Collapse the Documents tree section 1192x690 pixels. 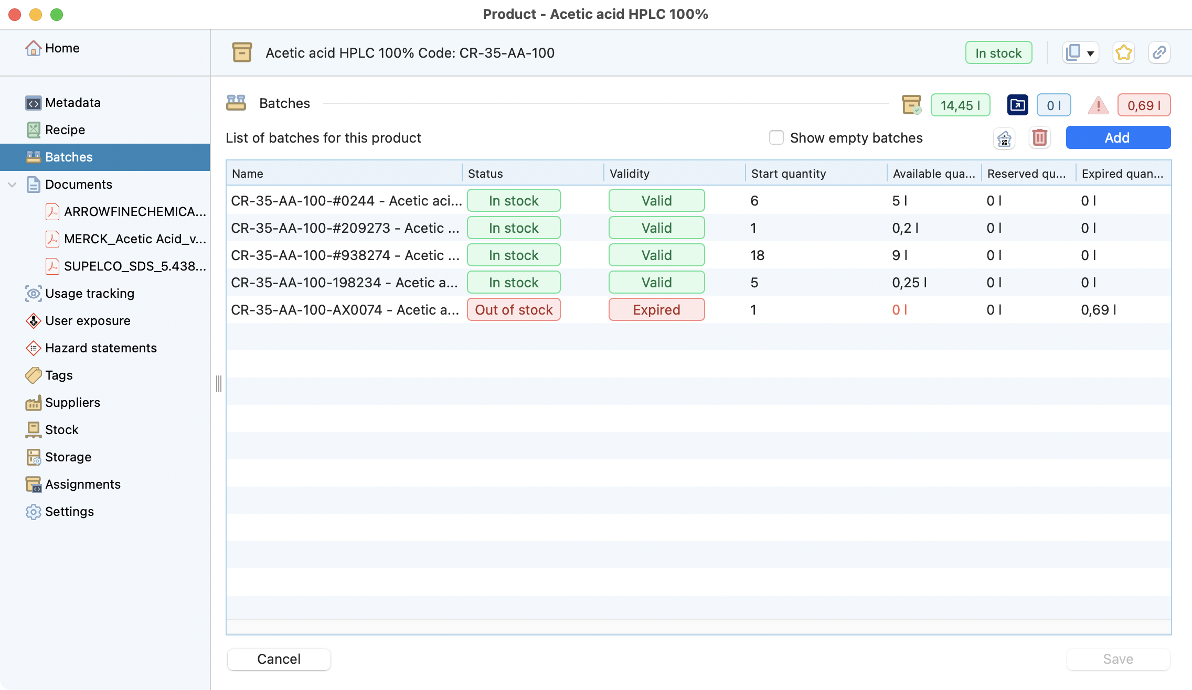(x=13, y=185)
